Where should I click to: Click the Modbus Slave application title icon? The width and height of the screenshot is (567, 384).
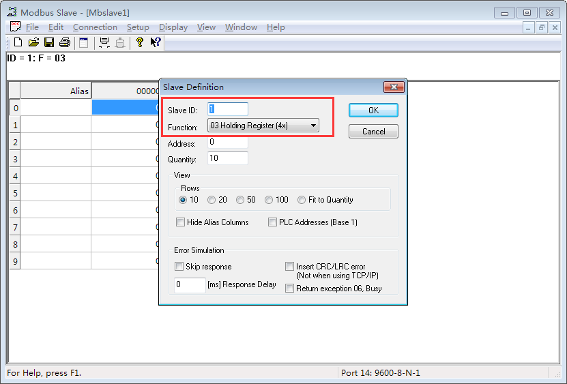click(12, 12)
